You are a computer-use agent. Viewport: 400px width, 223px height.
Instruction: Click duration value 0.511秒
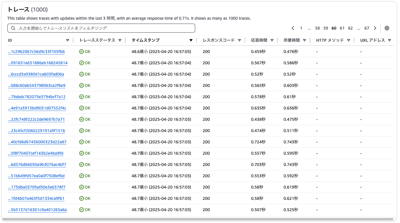tap(291, 131)
